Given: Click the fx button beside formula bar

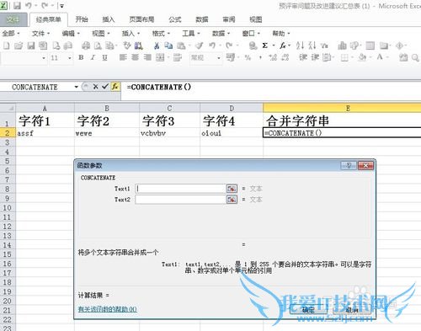Looking at the screenshot, I should pos(115,87).
